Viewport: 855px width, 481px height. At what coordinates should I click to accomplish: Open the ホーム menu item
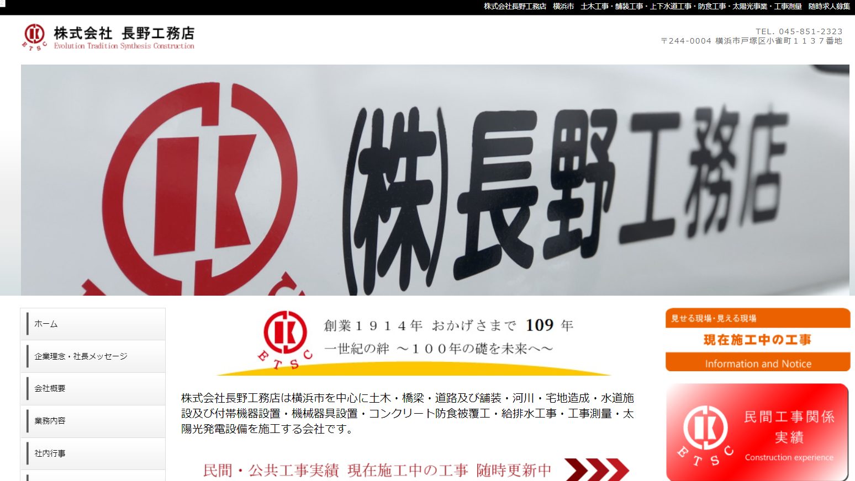point(93,324)
